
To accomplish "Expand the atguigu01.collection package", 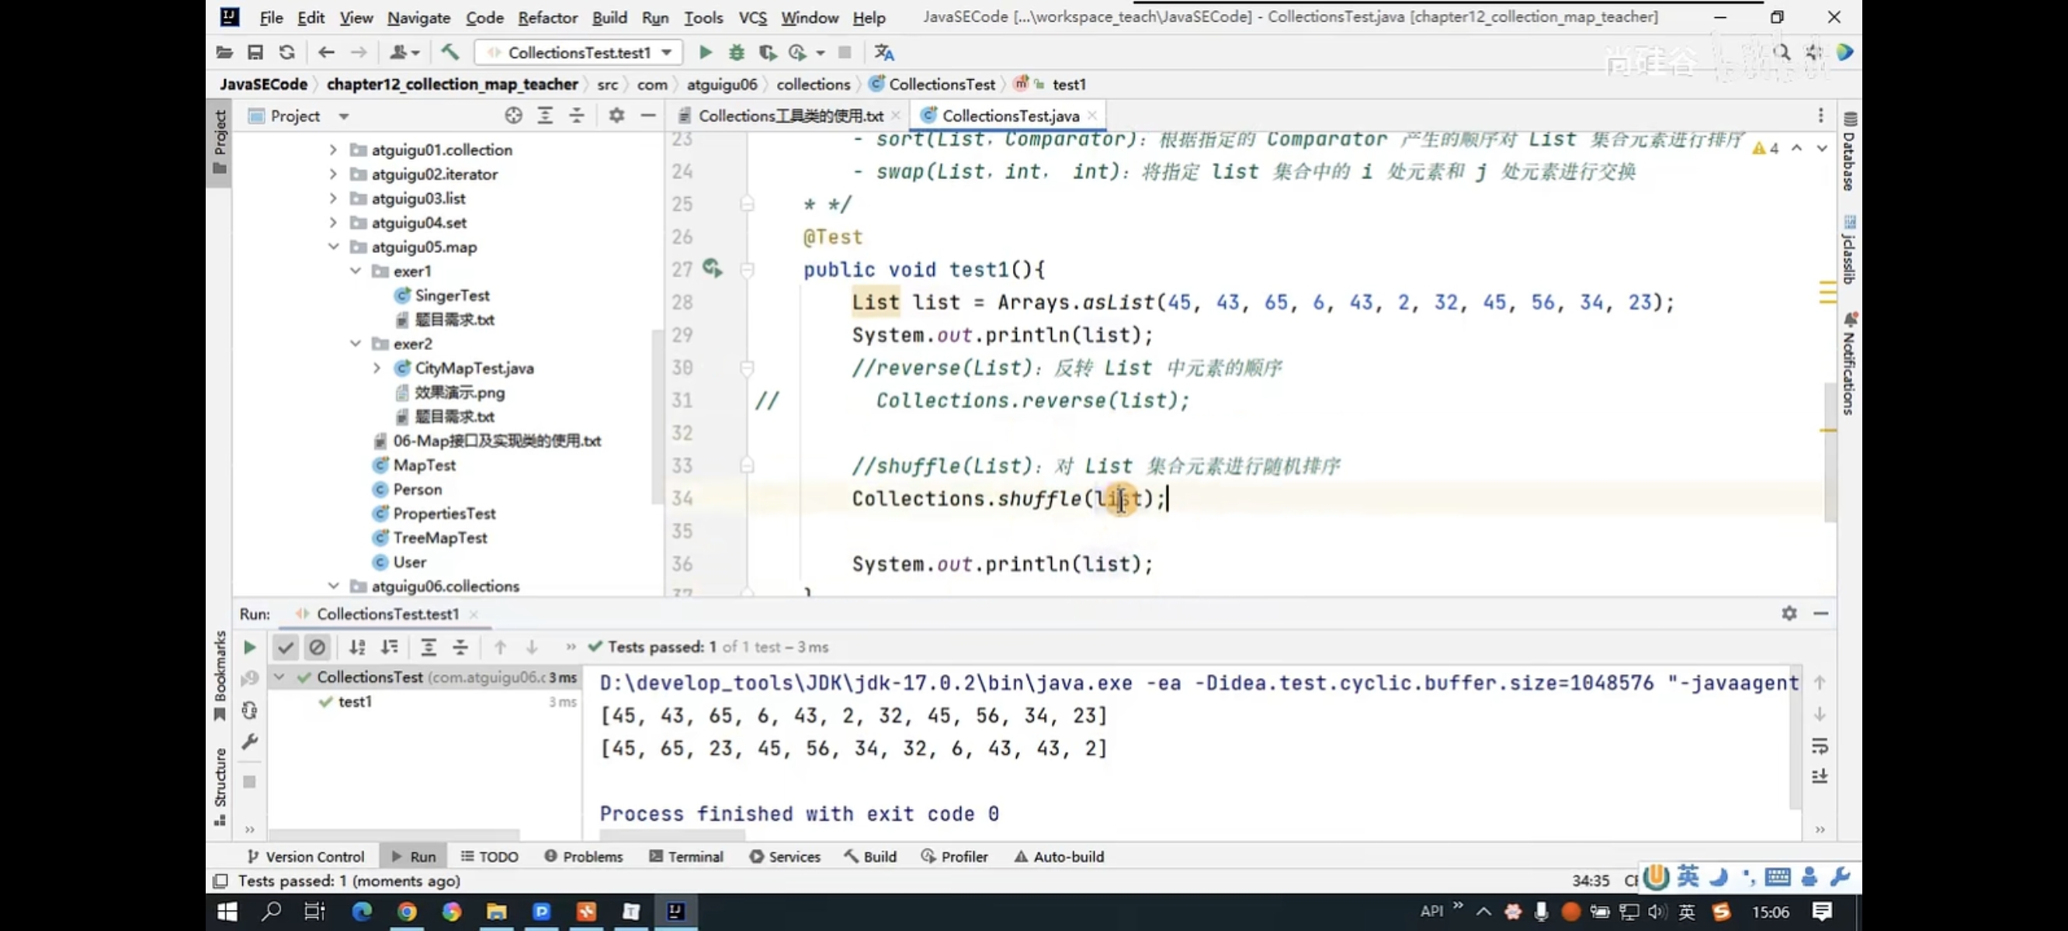I will tap(333, 149).
